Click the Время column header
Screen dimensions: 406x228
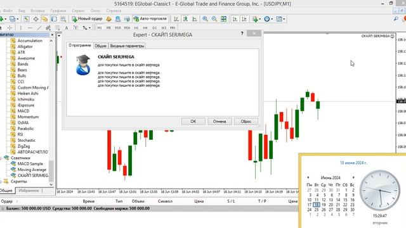pos(89,201)
